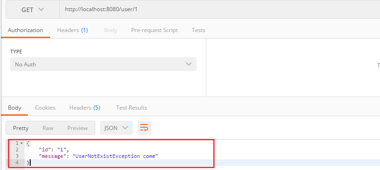Collapse the JSON object fold arrow on line 1

click(x=21, y=144)
